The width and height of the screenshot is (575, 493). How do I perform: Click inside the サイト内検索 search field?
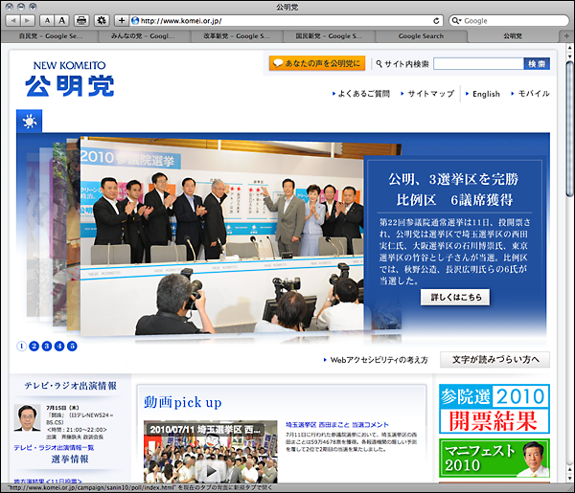[x=477, y=63]
